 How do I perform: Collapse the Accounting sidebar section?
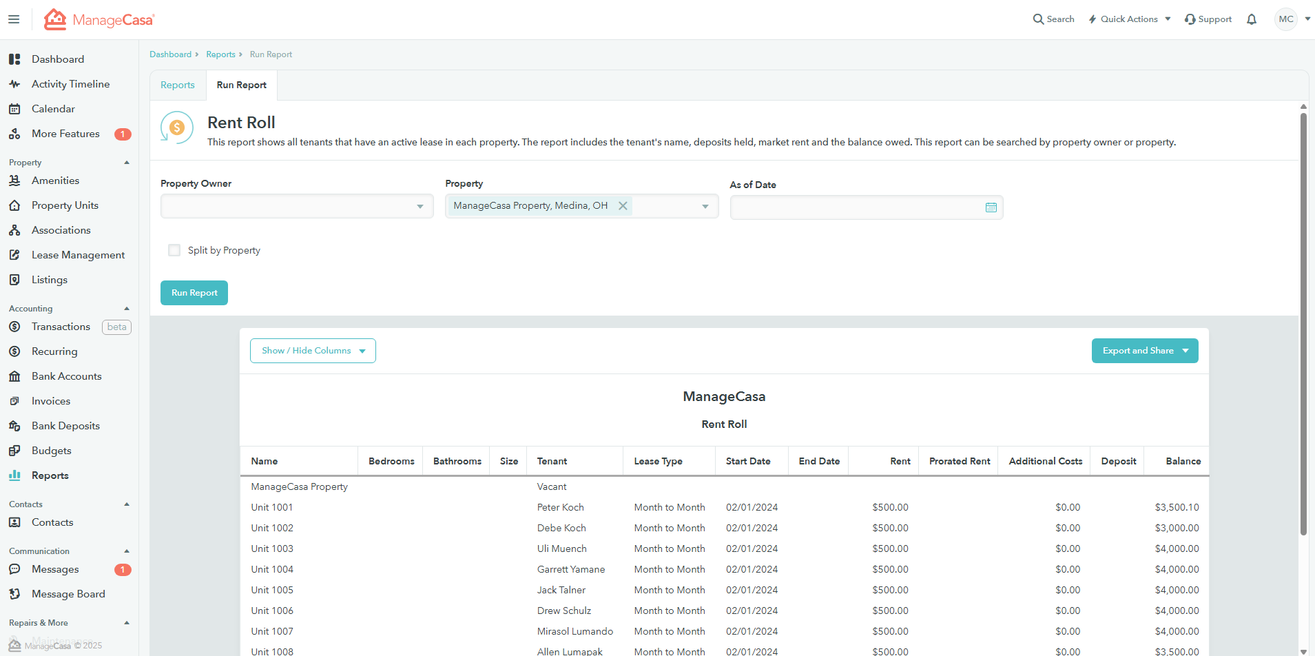pos(127,309)
